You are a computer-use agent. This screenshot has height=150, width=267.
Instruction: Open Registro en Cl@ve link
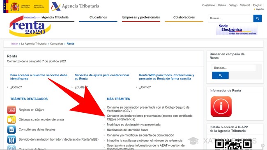click(31, 110)
